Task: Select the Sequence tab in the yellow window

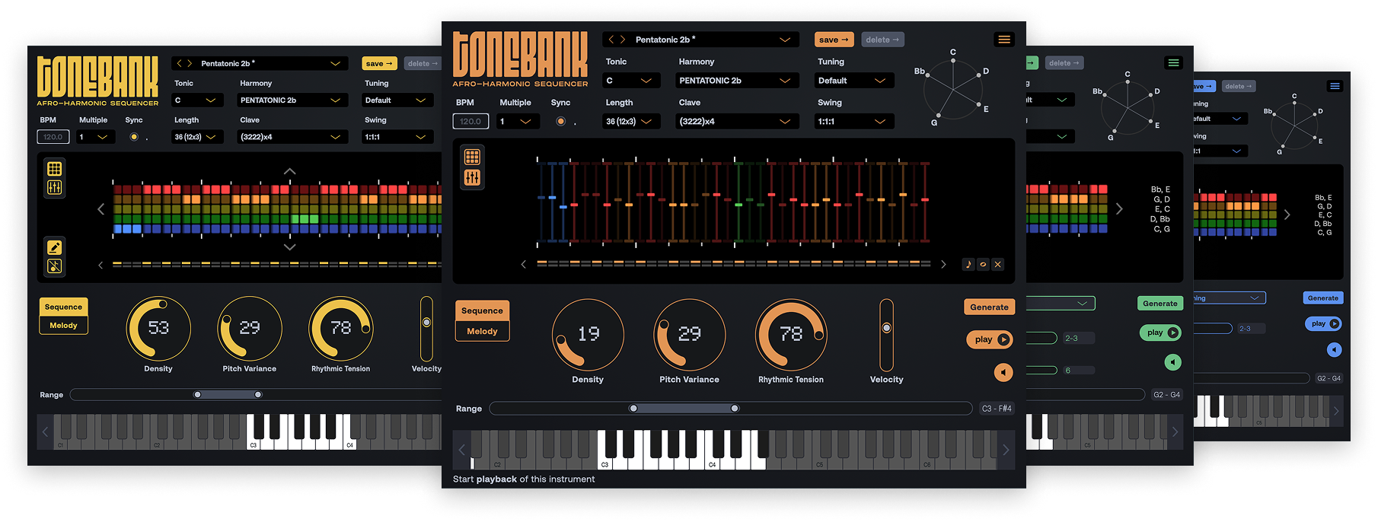Action: tap(63, 307)
